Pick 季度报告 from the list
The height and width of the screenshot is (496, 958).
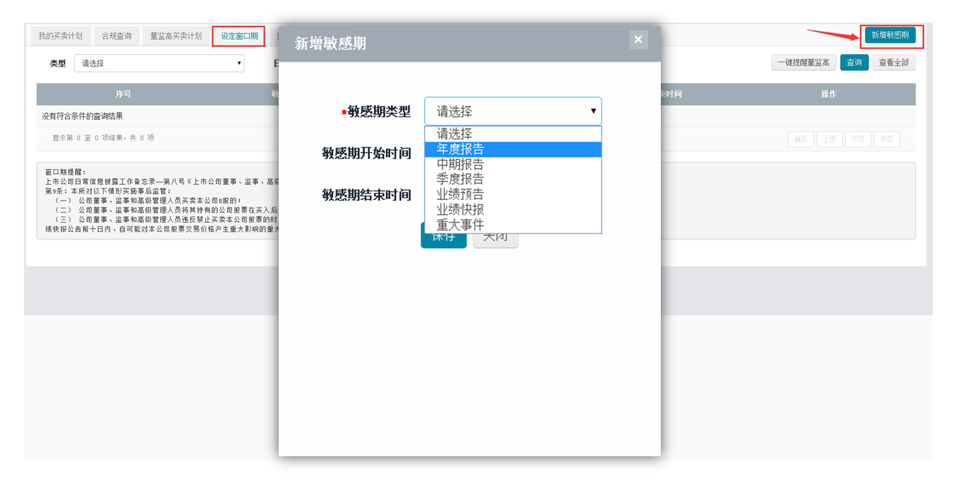coord(513,179)
